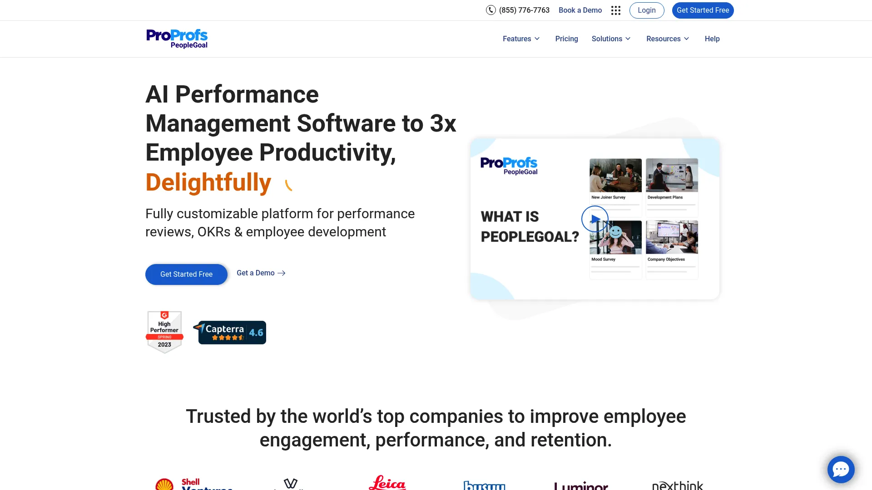Click the phone icon beside (855) 776-7763
Image resolution: width=872 pixels, height=490 pixels.
pyautogui.click(x=490, y=10)
